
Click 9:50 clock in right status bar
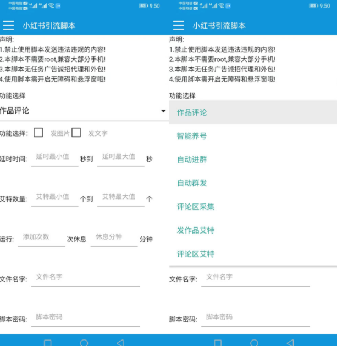click(x=324, y=6)
